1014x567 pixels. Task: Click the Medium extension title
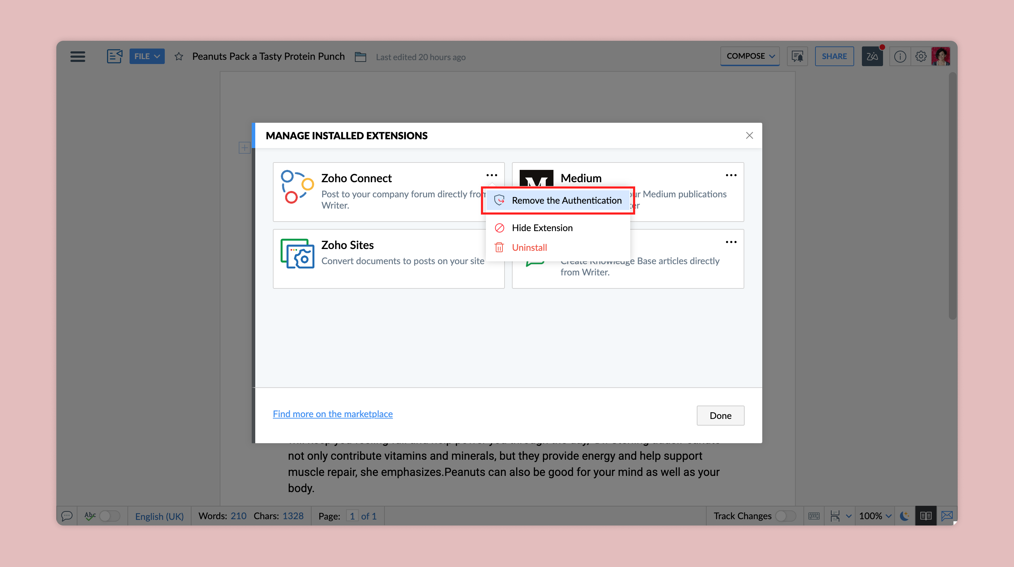tap(581, 179)
